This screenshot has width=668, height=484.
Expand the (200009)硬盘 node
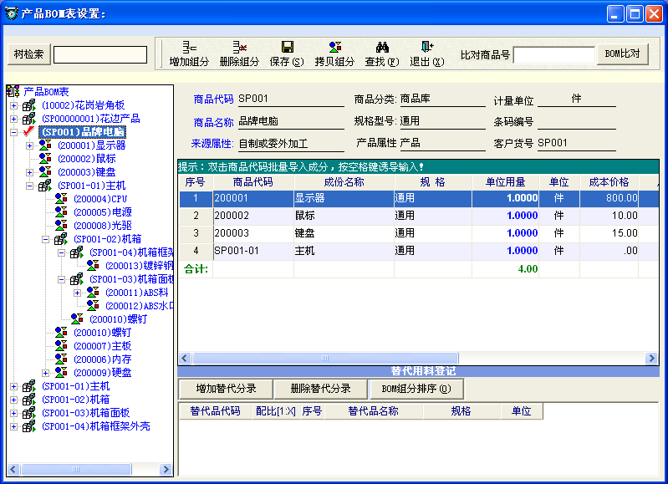tap(46, 373)
